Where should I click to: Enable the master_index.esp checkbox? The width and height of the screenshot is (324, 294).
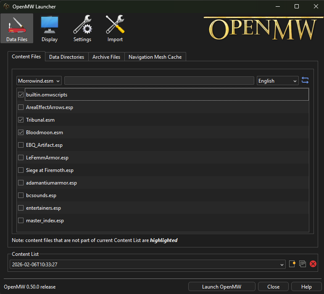click(x=21, y=221)
